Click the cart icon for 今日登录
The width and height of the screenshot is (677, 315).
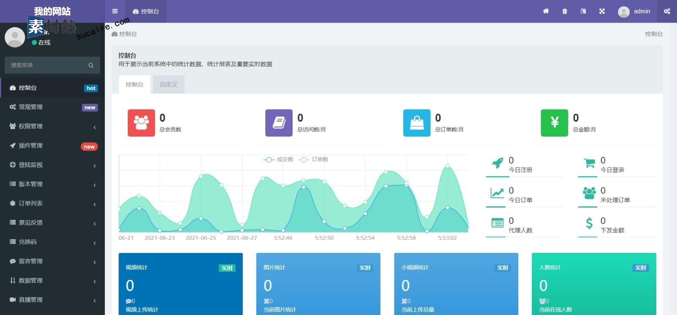589,163
